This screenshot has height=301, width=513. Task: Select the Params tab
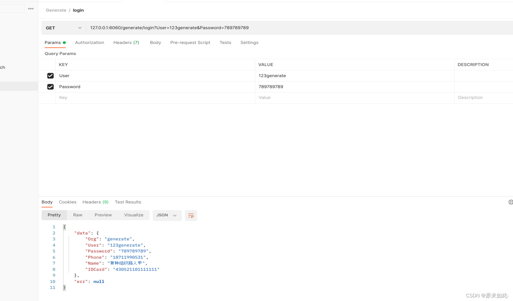(x=55, y=43)
